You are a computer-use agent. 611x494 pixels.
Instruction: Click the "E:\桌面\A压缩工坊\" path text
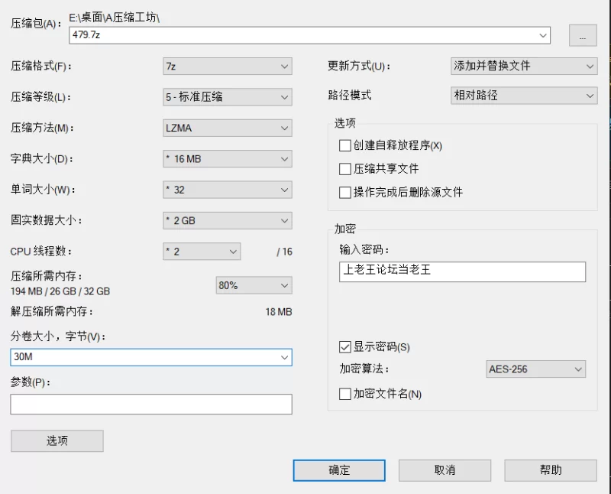114,18
